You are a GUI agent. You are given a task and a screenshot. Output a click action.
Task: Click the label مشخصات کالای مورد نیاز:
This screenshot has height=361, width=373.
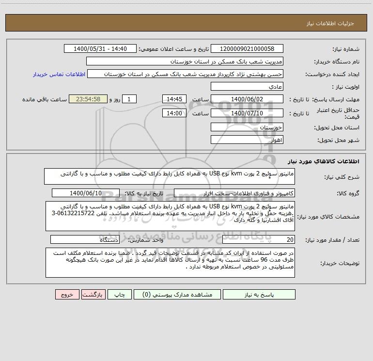coord(328,217)
